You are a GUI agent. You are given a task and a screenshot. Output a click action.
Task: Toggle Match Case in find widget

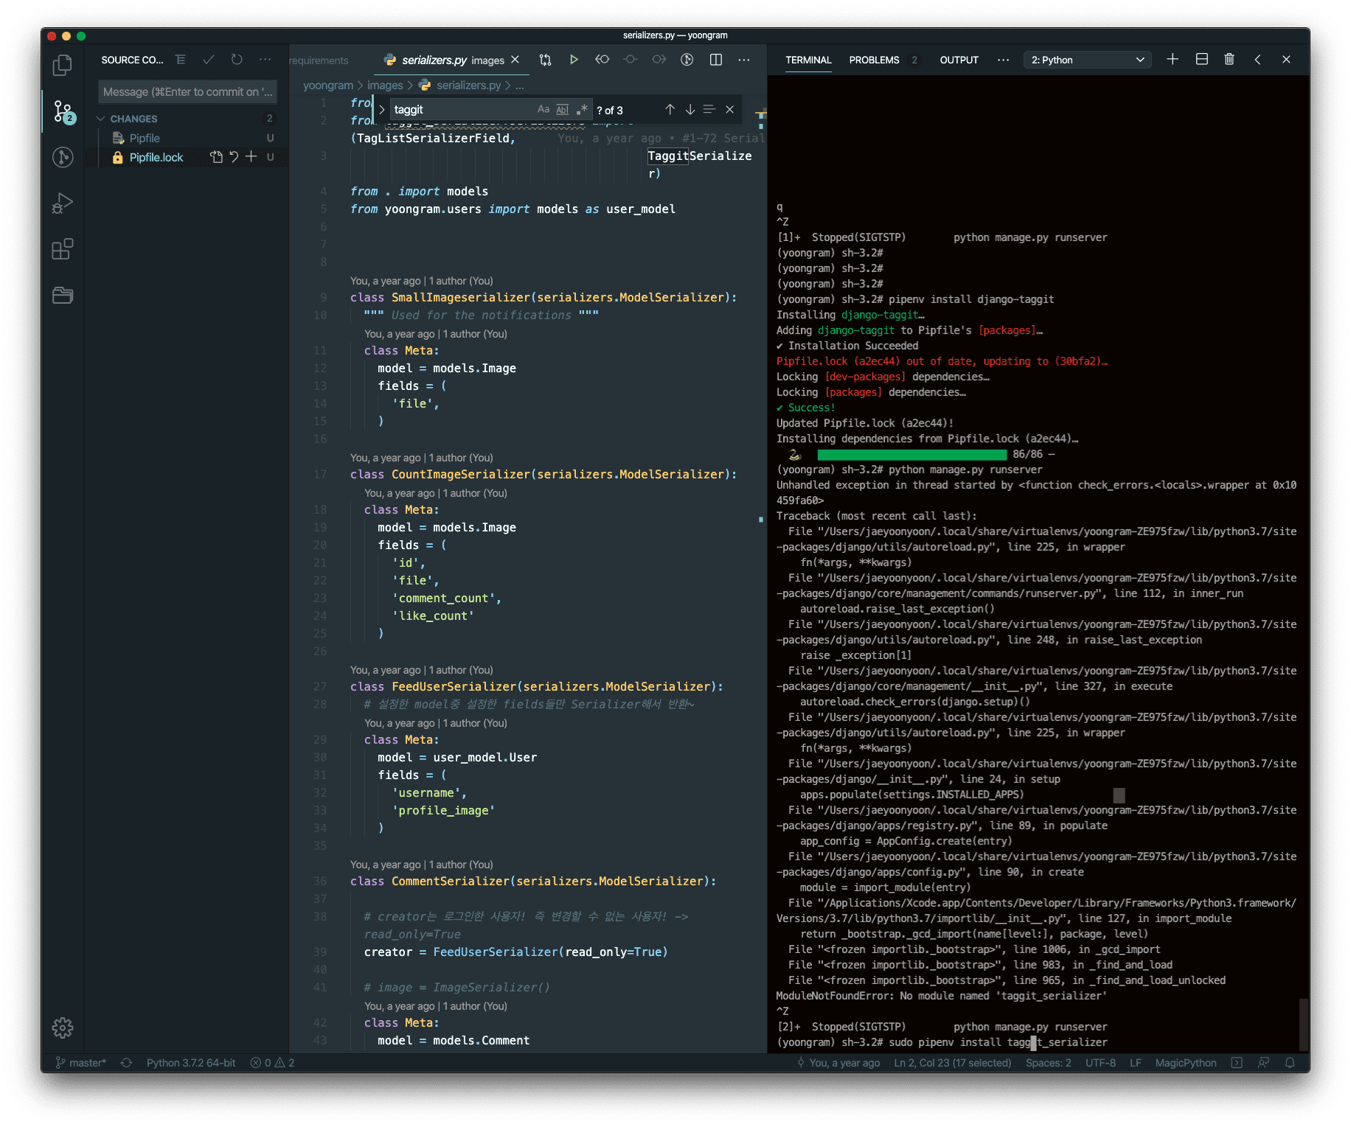543,110
